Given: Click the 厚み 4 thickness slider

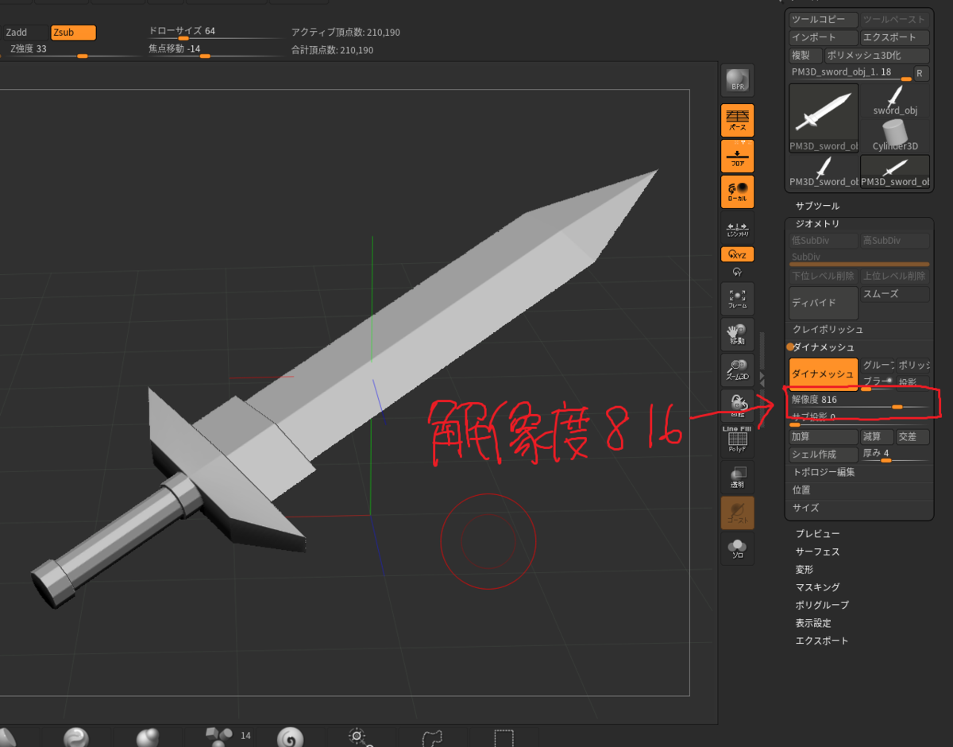Looking at the screenshot, I should coord(895,455).
